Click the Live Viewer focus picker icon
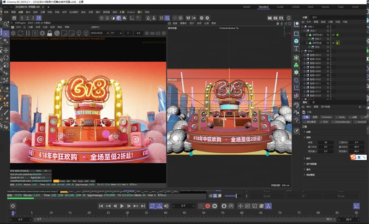The image size is (369, 224). tap(79, 33)
